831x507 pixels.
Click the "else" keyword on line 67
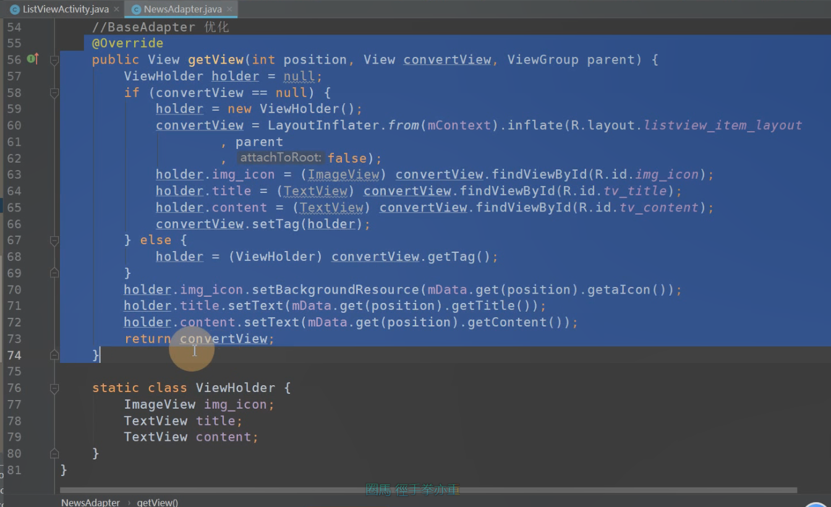[156, 240]
